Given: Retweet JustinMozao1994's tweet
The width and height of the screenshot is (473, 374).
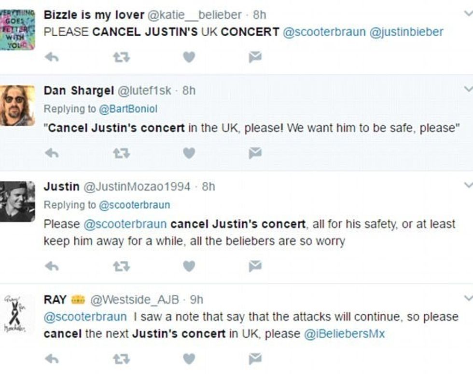Looking at the screenshot, I should pyautogui.click(x=121, y=266).
